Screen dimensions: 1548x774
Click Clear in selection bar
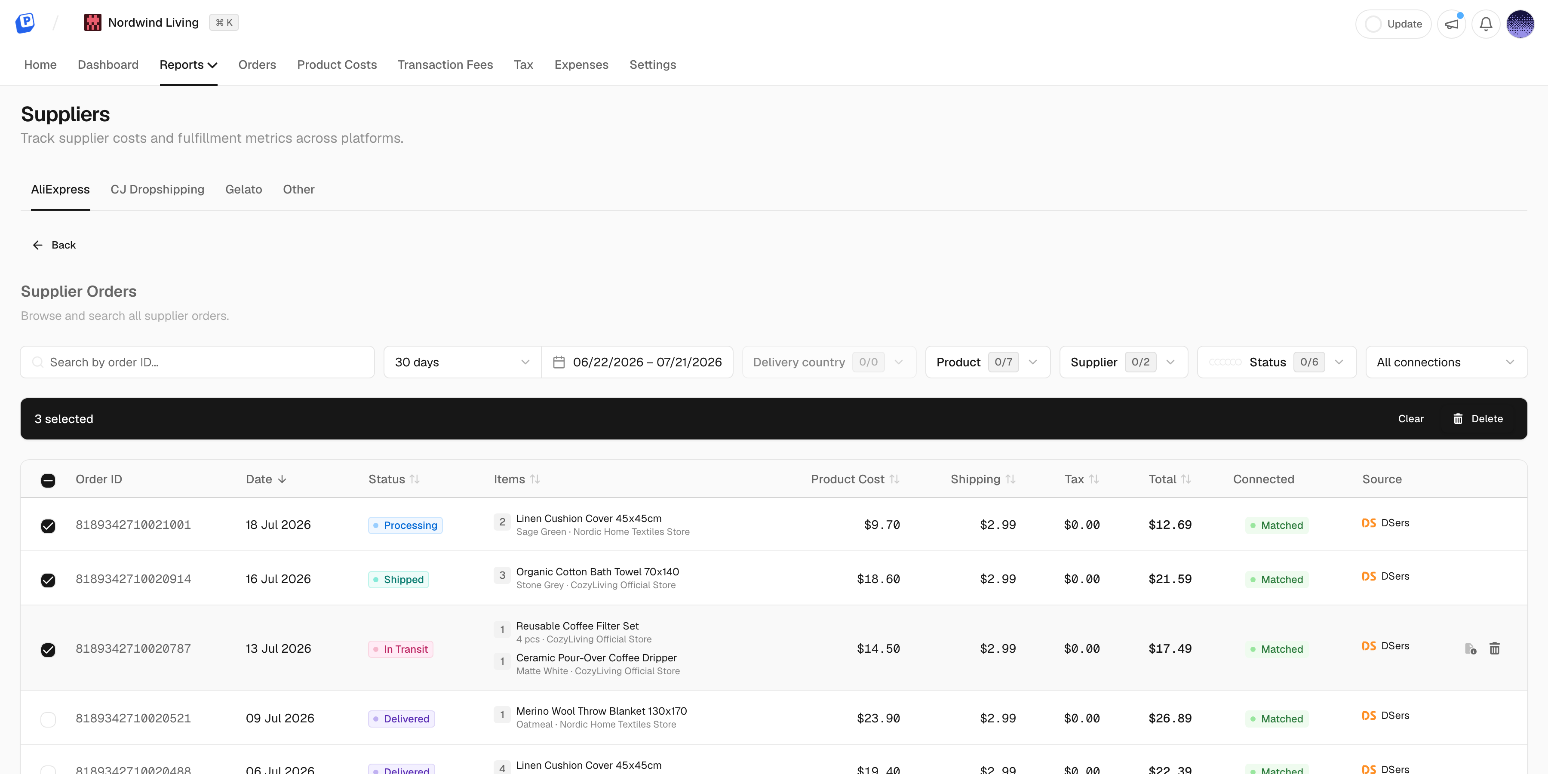[x=1410, y=419]
